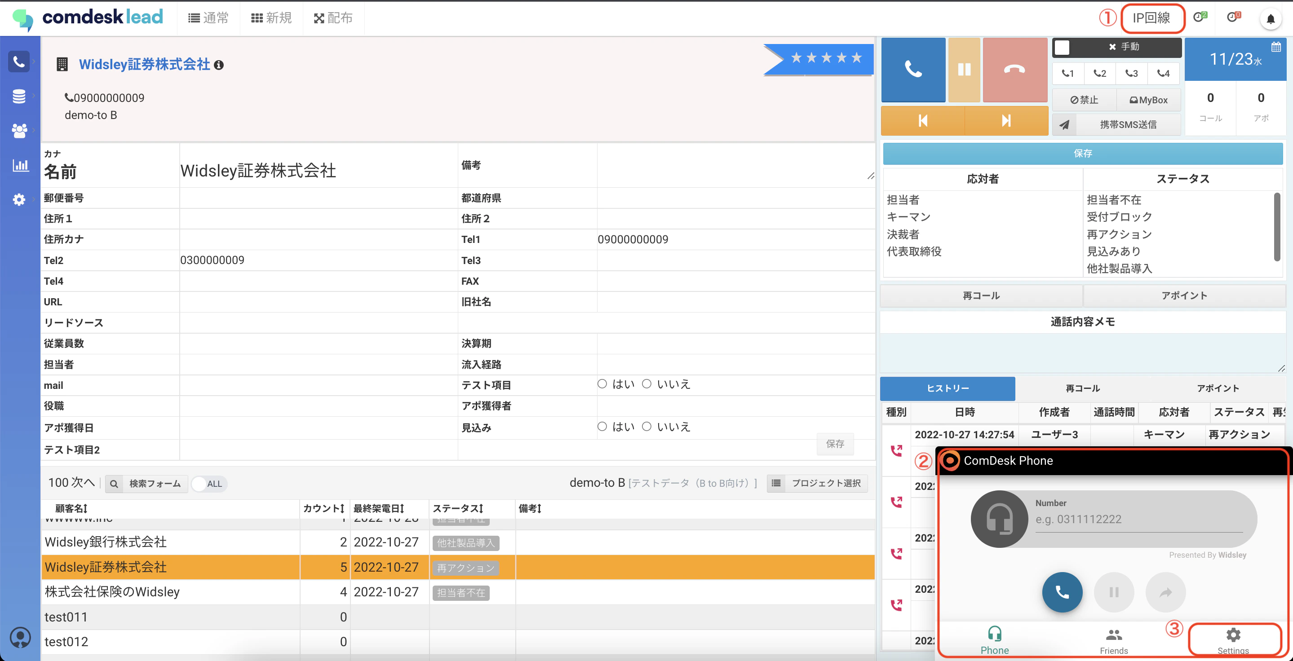Click the red hang-up button
This screenshot has height=661, width=1293.
coord(1014,69)
